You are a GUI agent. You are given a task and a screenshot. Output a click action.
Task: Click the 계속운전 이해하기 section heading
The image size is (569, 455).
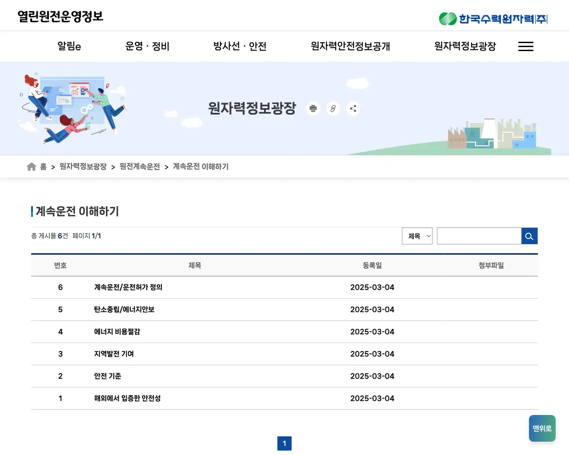(77, 212)
